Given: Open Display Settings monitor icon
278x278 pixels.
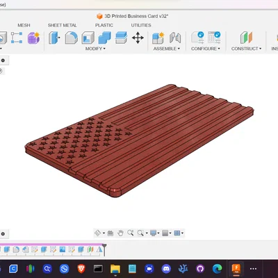Looking at the screenshot, I should click(153, 233).
